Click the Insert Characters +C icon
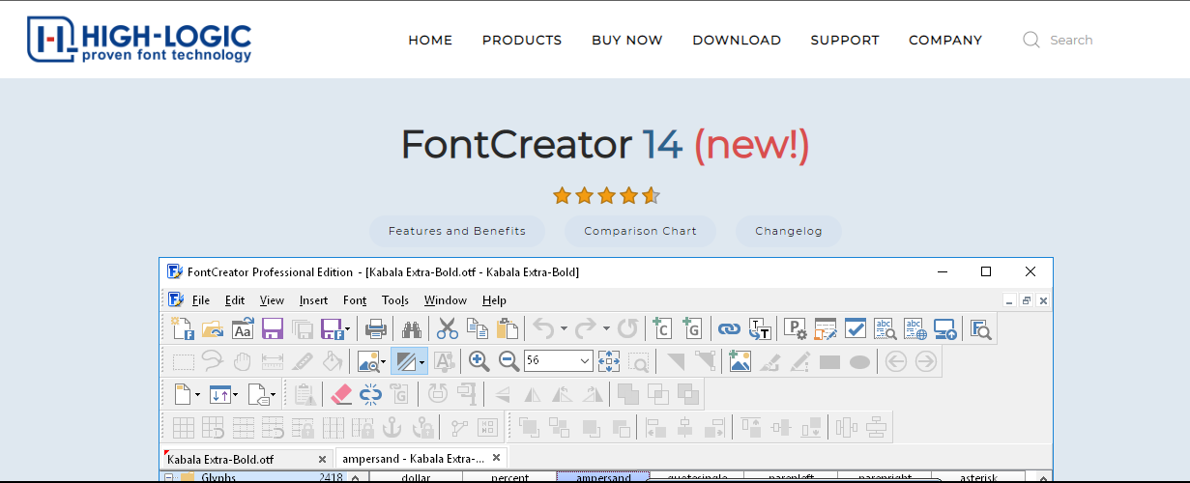Image resolution: width=1190 pixels, height=483 pixels. click(x=662, y=328)
